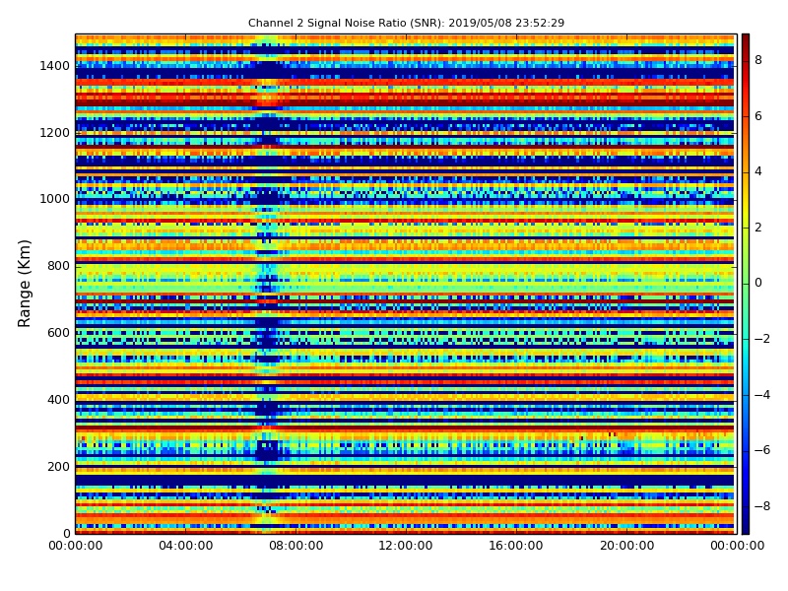Click the 12:00:00 time axis label
This screenshot has width=788, height=591.
pyautogui.click(x=406, y=546)
